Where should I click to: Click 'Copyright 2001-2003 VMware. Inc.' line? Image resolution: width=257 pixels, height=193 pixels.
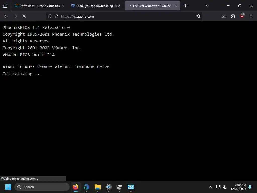tap(42, 48)
